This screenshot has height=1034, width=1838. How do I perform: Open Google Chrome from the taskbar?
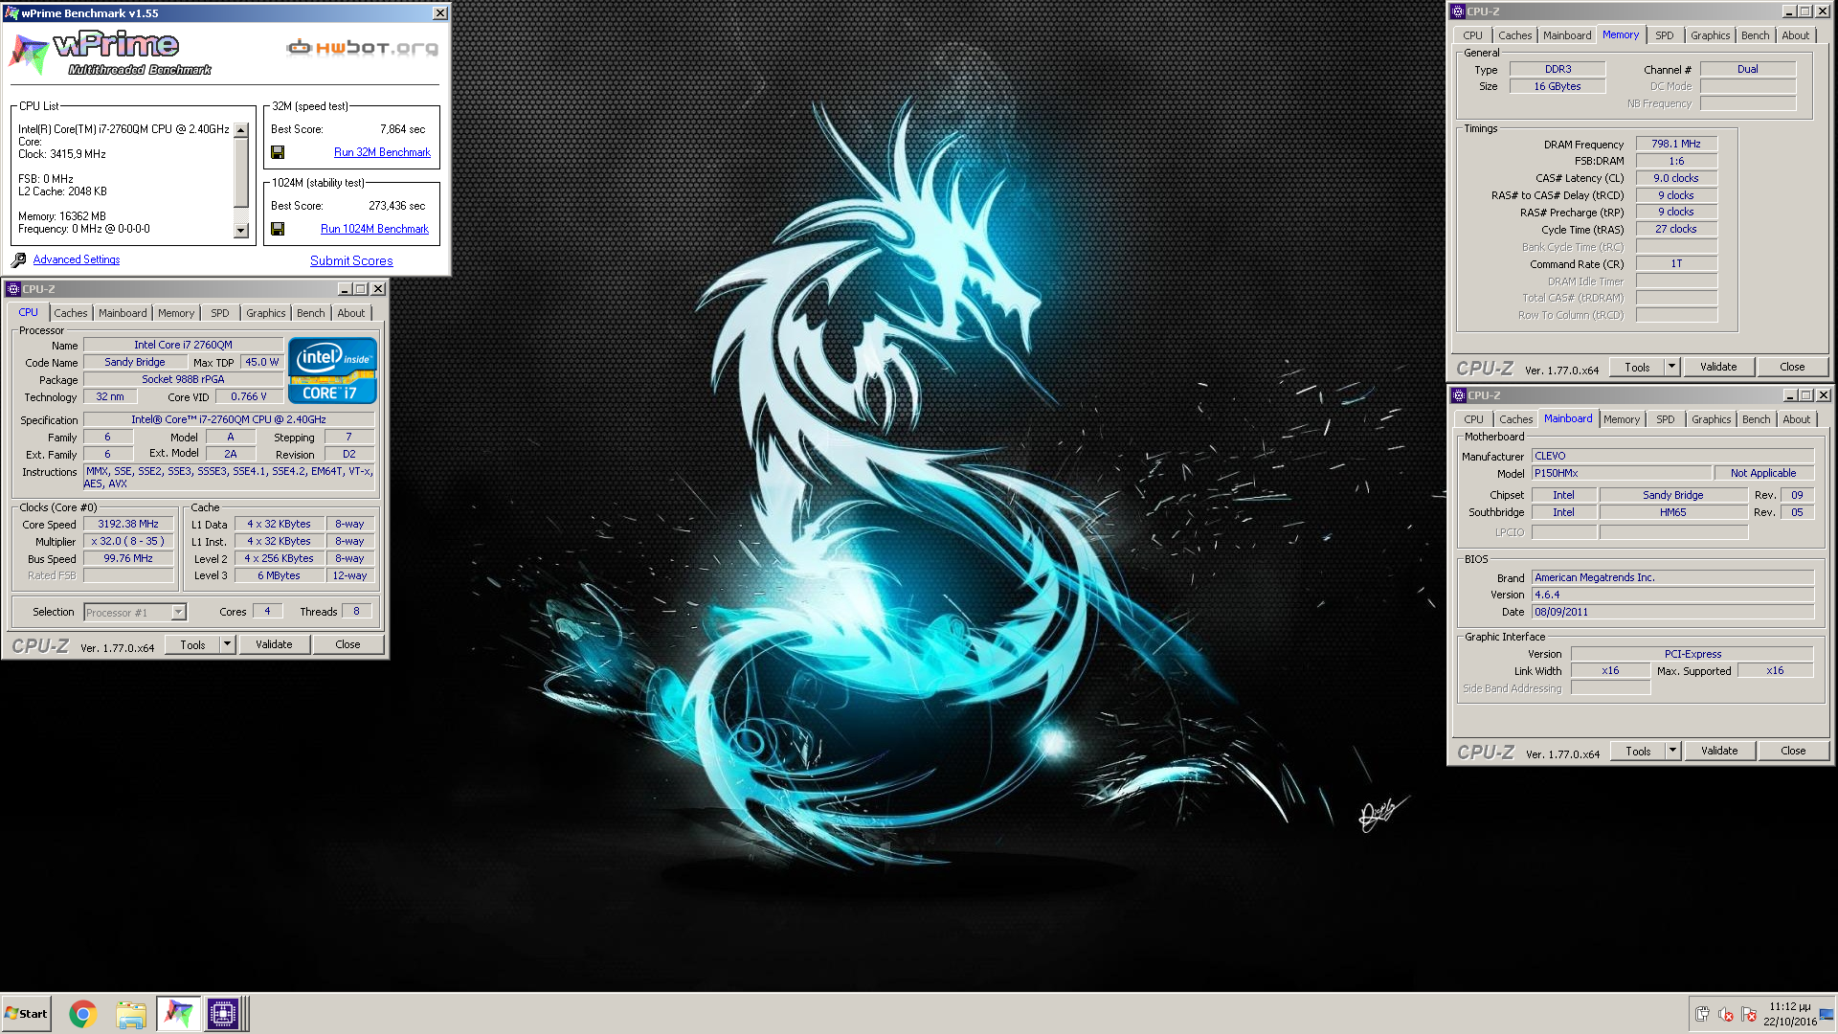coord(83,1014)
